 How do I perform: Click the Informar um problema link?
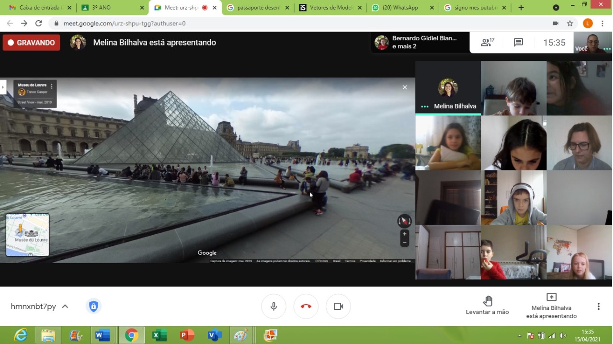pos(395,261)
